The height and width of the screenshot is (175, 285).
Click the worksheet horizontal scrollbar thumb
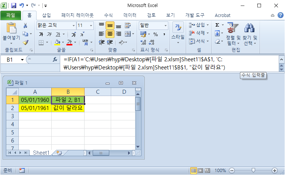(101, 153)
